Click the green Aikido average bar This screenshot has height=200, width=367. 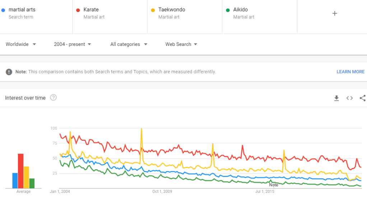tap(32, 183)
